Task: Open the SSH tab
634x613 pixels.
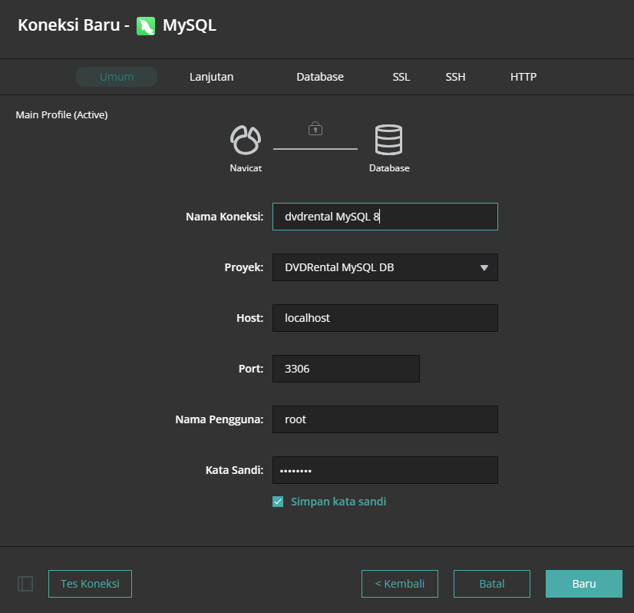Action: coord(455,77)
